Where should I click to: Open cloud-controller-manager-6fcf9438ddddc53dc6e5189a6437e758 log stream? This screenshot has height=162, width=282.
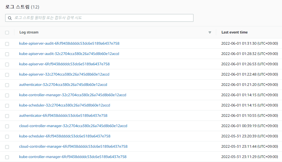[x=73, y=147]
